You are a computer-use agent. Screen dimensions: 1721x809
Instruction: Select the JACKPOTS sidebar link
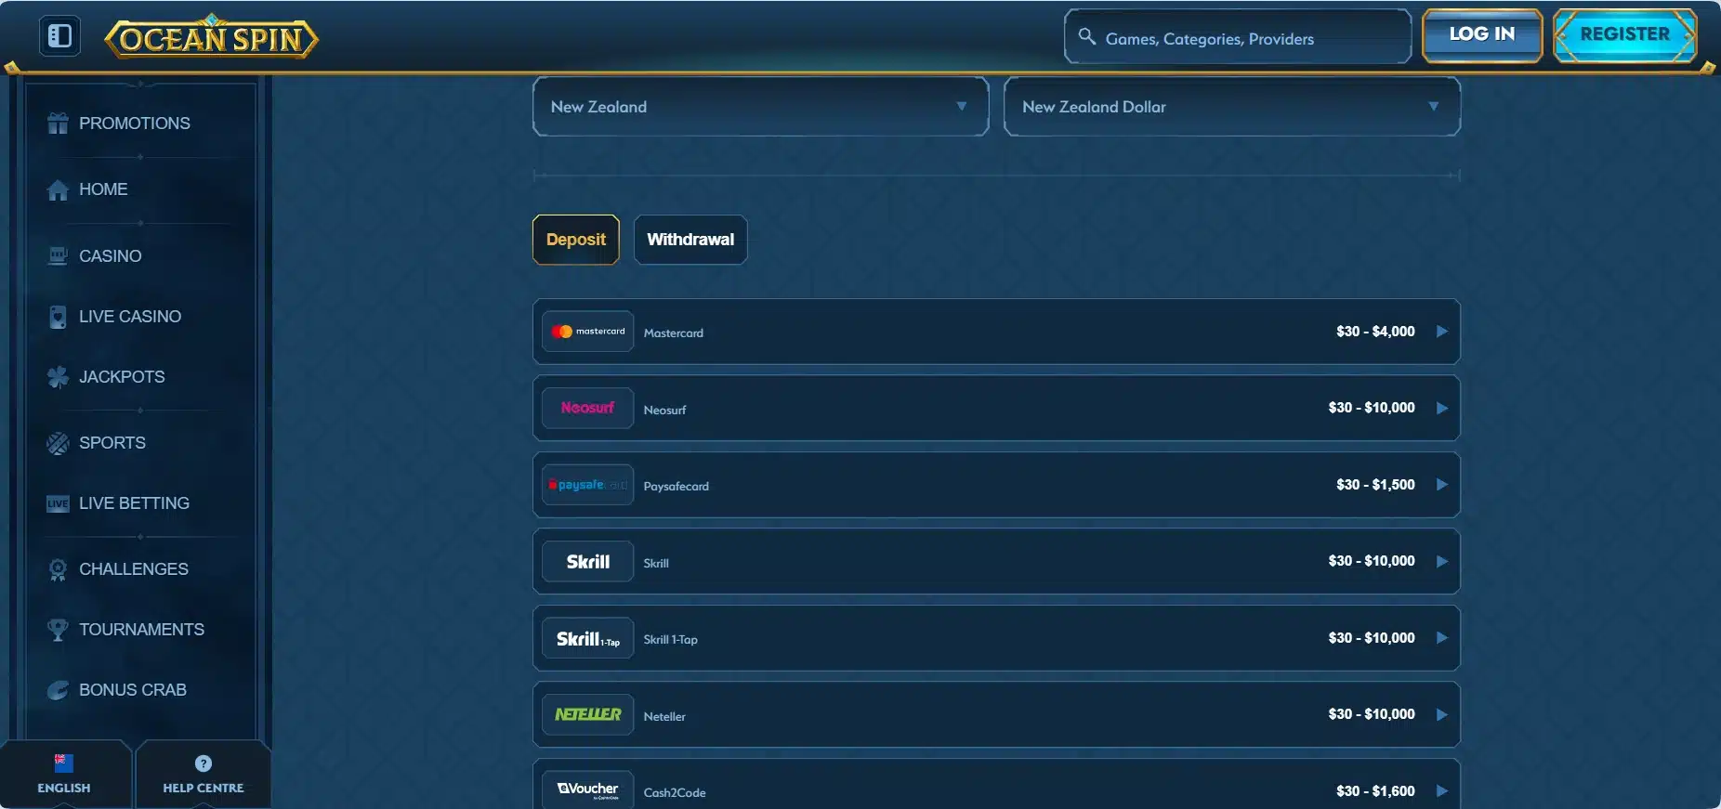pos(122,377)
